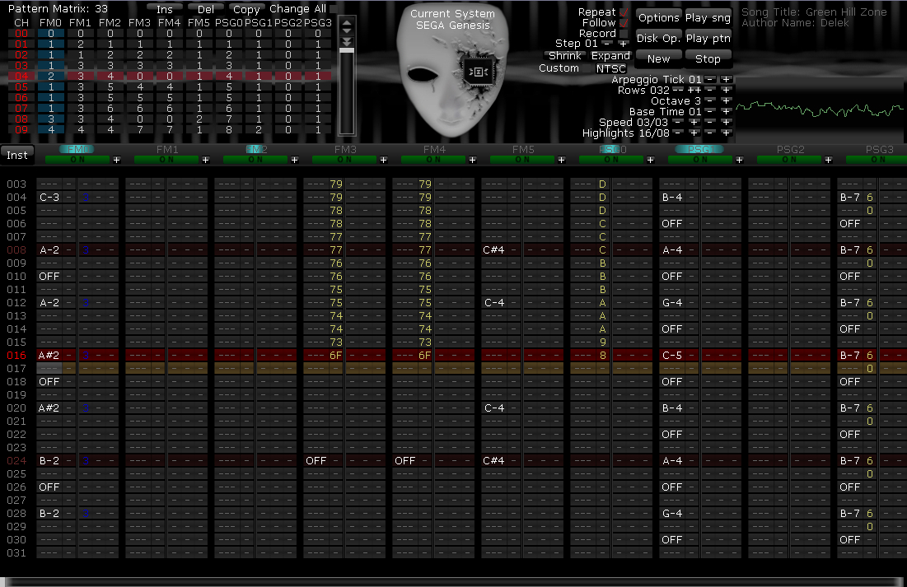Open the Options menu
The width and height of the screenshot is (907, 587).
[658, 17]
